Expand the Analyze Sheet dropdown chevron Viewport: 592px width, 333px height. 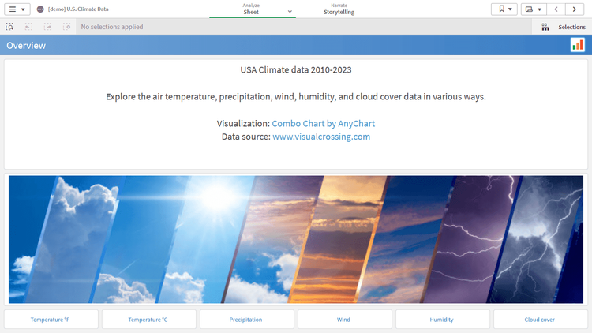click(290, 12)
